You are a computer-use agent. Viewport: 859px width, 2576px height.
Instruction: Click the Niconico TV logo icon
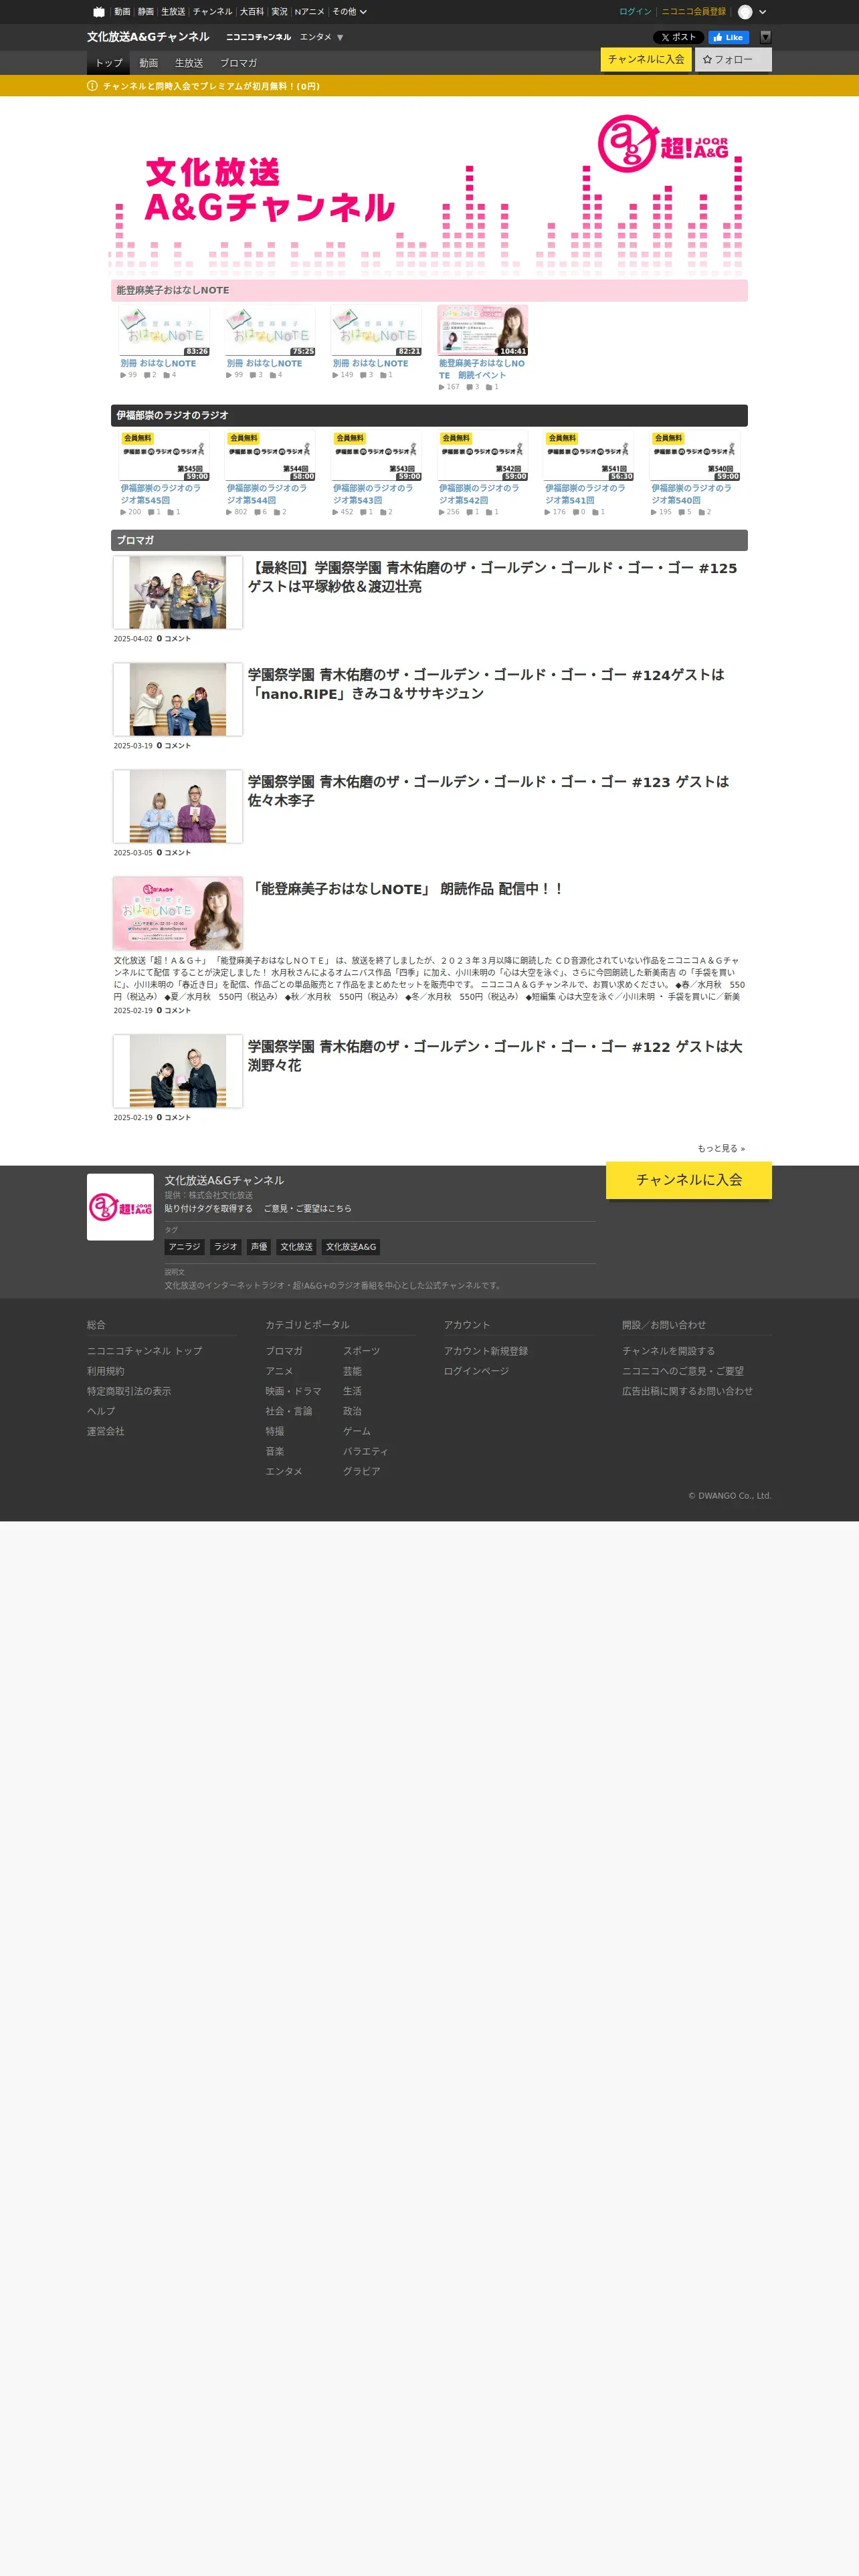pos(98,12)
